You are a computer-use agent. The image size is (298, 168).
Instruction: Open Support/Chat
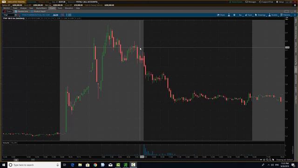[266, 2]
